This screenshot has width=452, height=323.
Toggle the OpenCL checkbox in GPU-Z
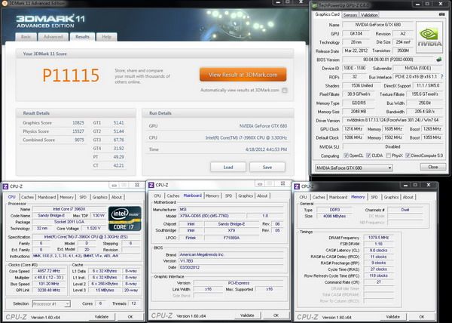[346, 155]
